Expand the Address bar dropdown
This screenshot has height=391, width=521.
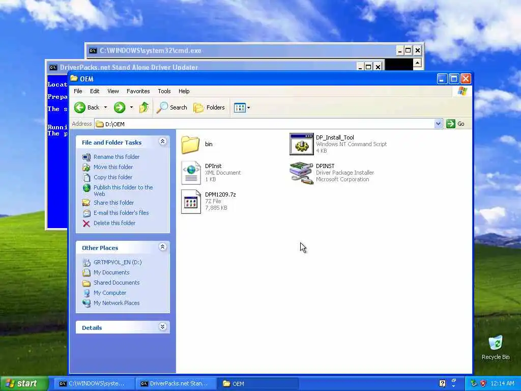[x=438, y=124]
